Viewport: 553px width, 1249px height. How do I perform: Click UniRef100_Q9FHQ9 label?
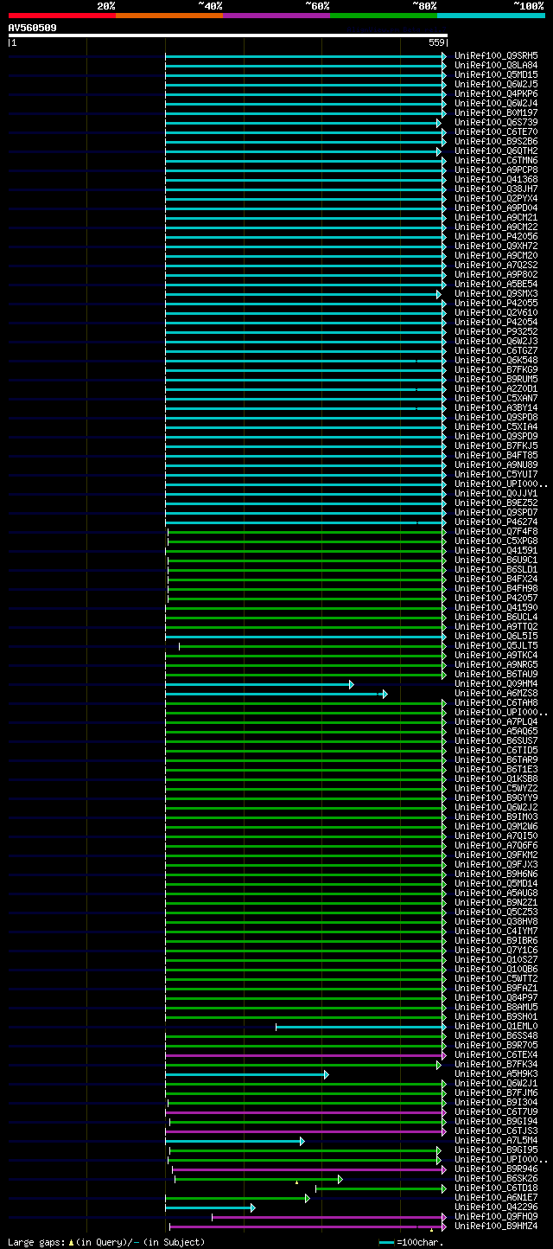pyautogui.click(x=496, y=1216)
